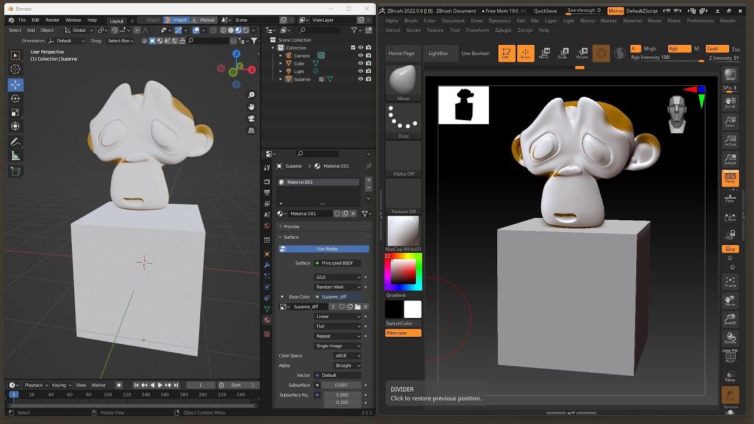Click the ZBrush AAHalf icon

click(730, 159)
